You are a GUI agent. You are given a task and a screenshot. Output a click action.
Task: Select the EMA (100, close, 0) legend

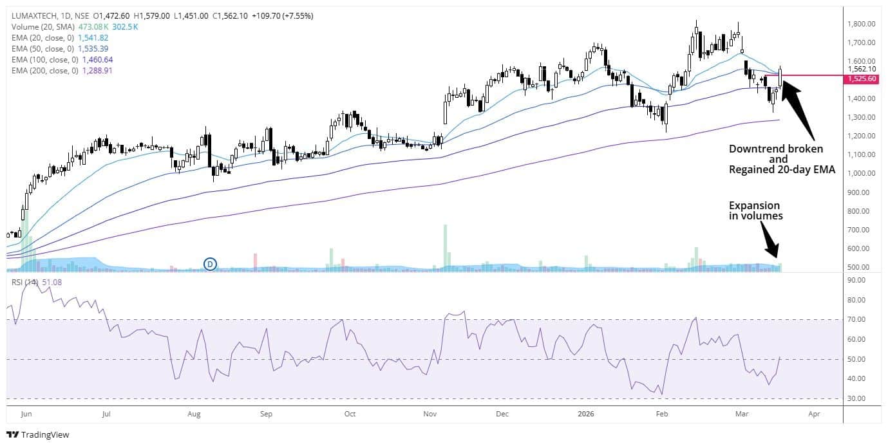(x=44, y=59)
